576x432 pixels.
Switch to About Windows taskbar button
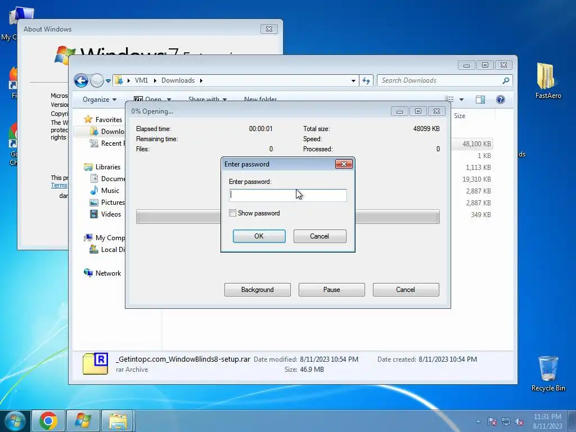coord(83,421)
